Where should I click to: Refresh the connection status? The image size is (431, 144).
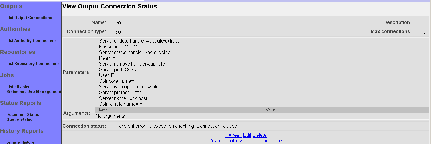click(x=233, y=135)
